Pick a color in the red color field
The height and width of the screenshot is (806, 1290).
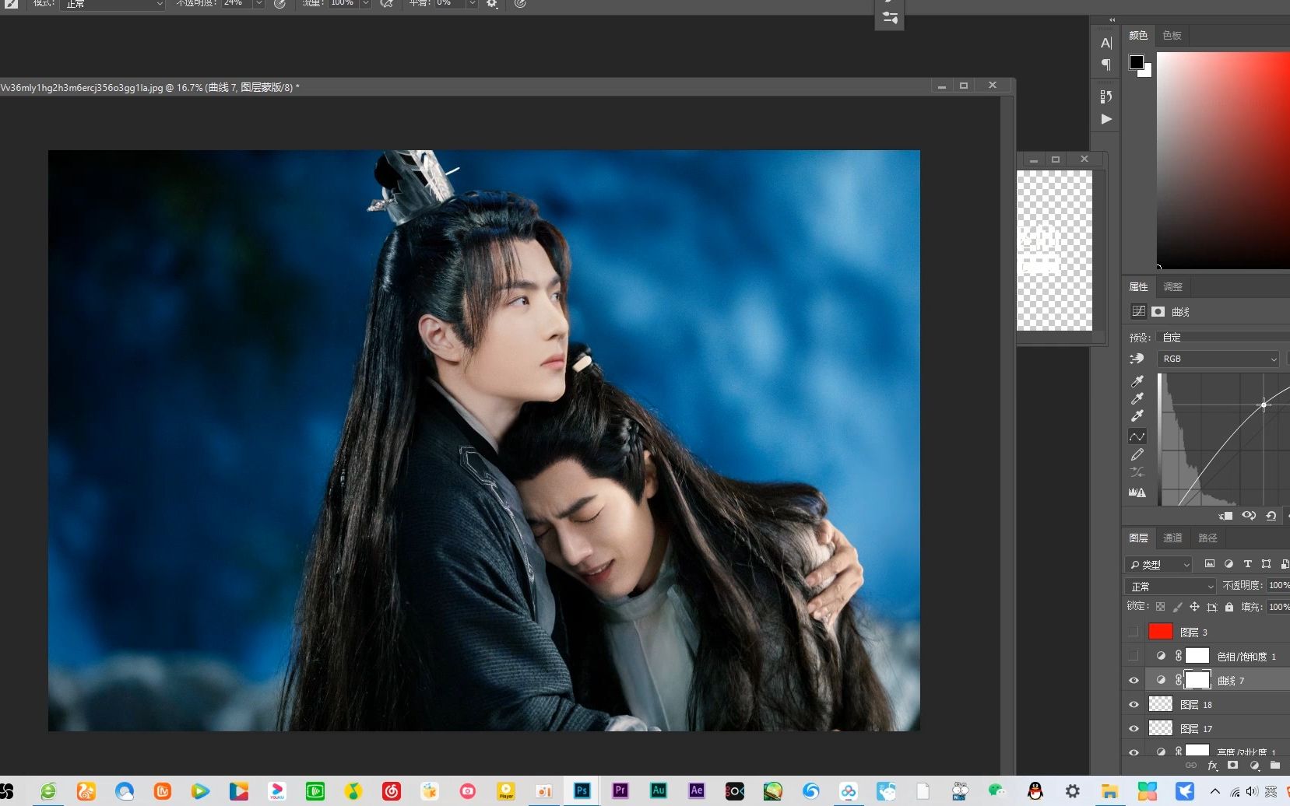[1223, 160]
